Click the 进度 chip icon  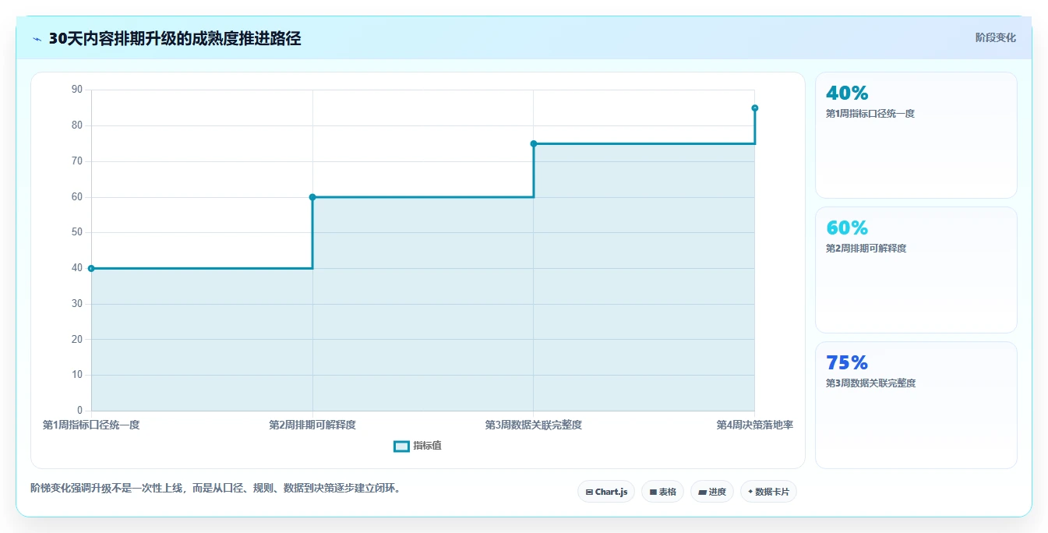(702, 492)
